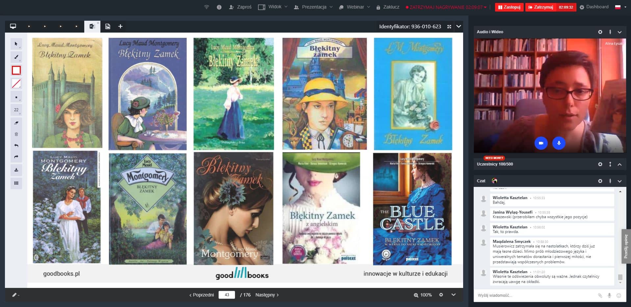Open the Polish flag language selector
The height and width of the screenshot is (307, 631).
click(x=620, y=7)
